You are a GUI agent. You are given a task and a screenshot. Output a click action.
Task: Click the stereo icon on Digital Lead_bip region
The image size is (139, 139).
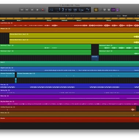point(12,68)
